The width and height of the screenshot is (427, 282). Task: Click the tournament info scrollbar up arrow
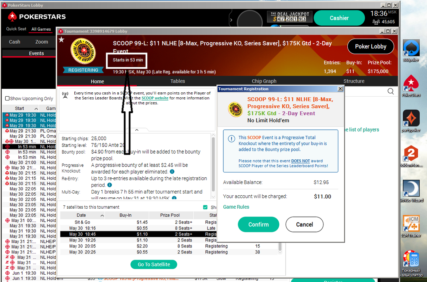click(x=213, y=135)
